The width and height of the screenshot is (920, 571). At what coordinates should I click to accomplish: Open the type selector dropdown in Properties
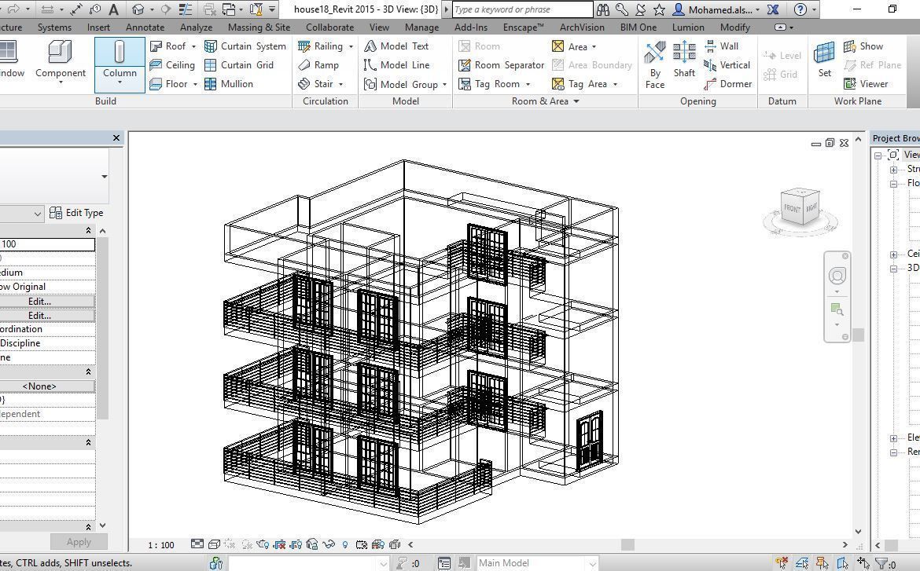pyautogui.click(x=104, y=176)
